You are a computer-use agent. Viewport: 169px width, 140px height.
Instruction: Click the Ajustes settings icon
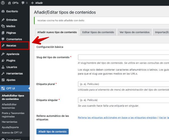[3, 80]
